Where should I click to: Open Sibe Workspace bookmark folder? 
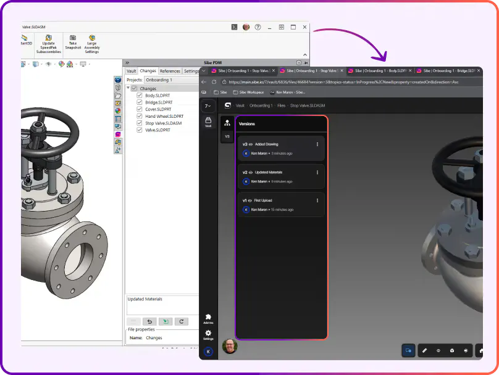(248, 92)
